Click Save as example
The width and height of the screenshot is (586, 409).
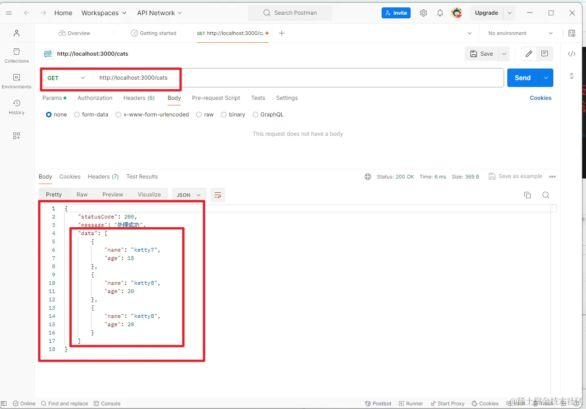tap(516, 176)
